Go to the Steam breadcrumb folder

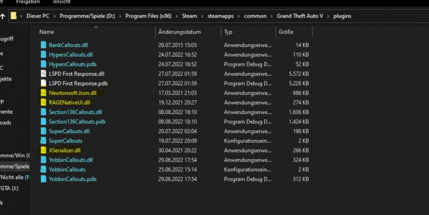coord(189,16)
